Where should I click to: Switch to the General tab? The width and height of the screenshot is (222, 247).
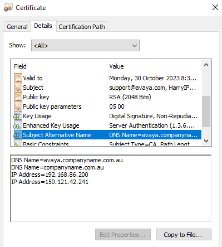(17, 27)
